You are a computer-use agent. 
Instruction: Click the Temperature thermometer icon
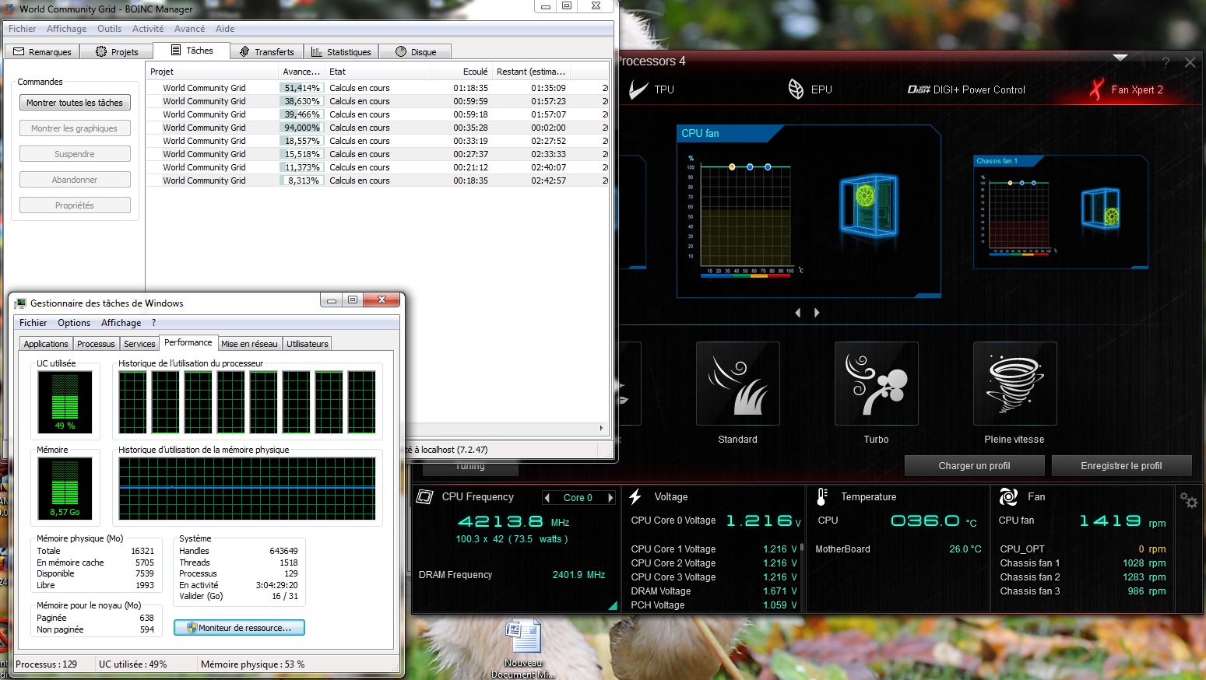pos(821,496)
